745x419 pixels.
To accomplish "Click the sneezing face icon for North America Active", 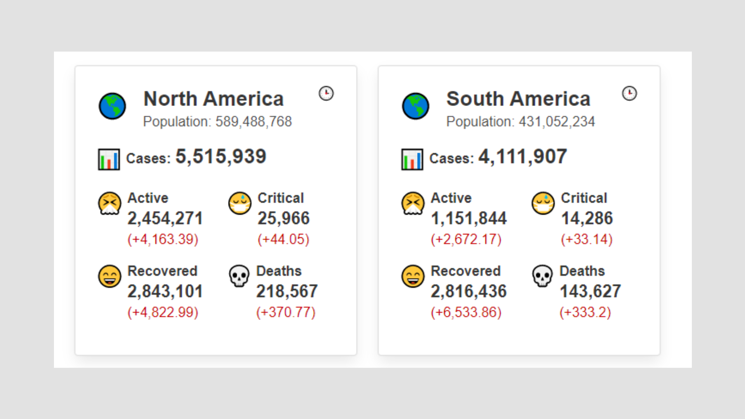I will pyautogui.click(x=110, y=203).
